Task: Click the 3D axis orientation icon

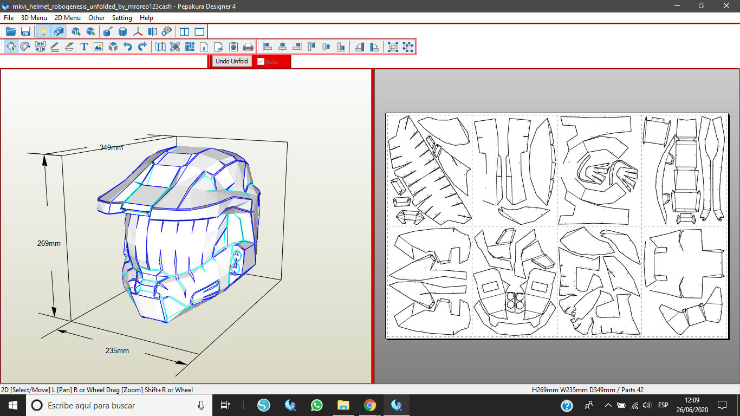Action: [138, 31]
